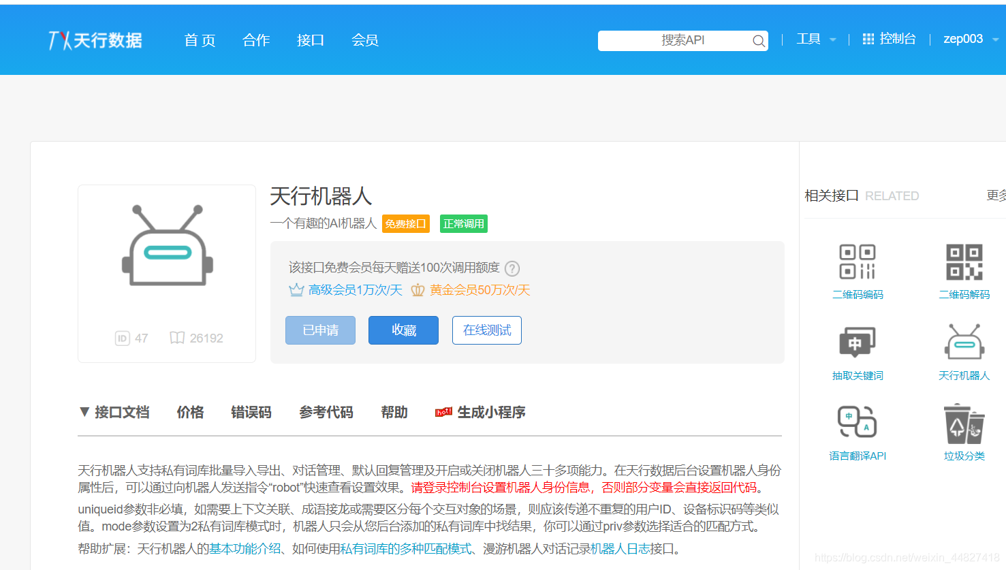Screen dimensions: 1006x570
Task: Open 首页 from the top navigation
Action: point(199,40)
